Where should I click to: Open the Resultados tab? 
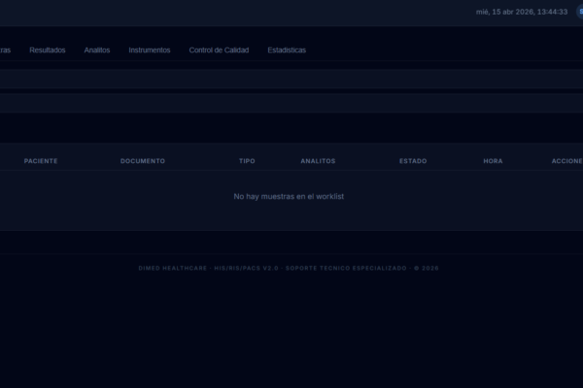[x=48, y=49]
